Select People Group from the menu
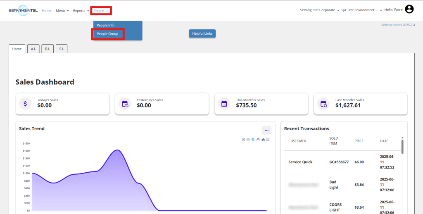Screen dimensions: 423x214 (107, 34)
